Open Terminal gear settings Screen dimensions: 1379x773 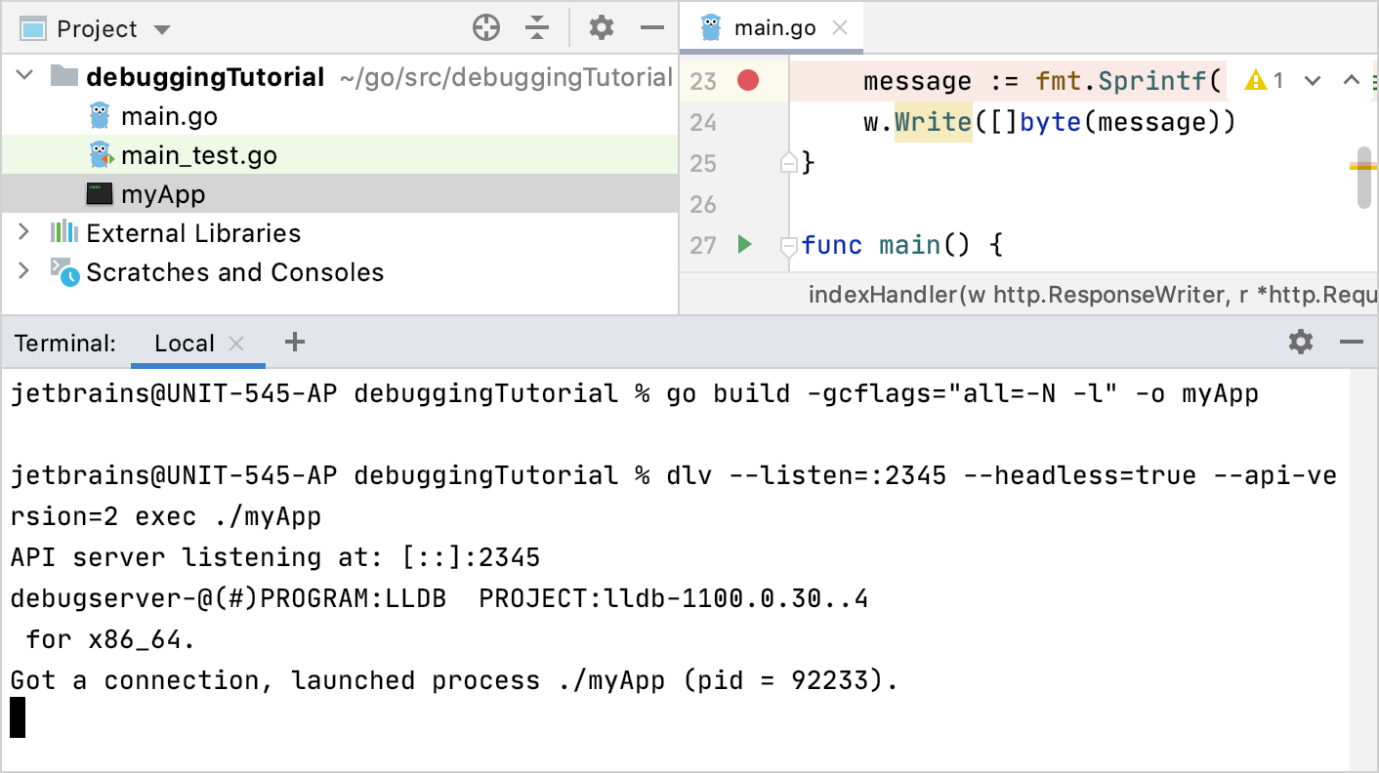[1301, 342]
